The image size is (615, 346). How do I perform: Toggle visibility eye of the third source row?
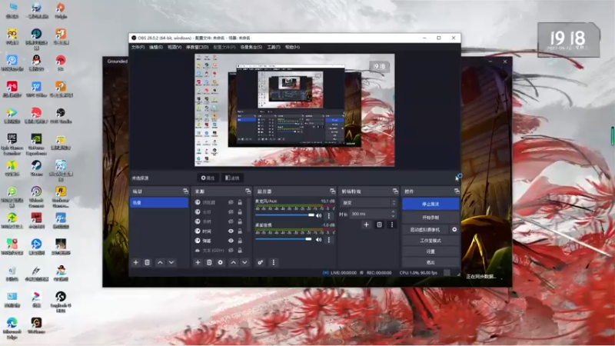click(x=231, y=221)
